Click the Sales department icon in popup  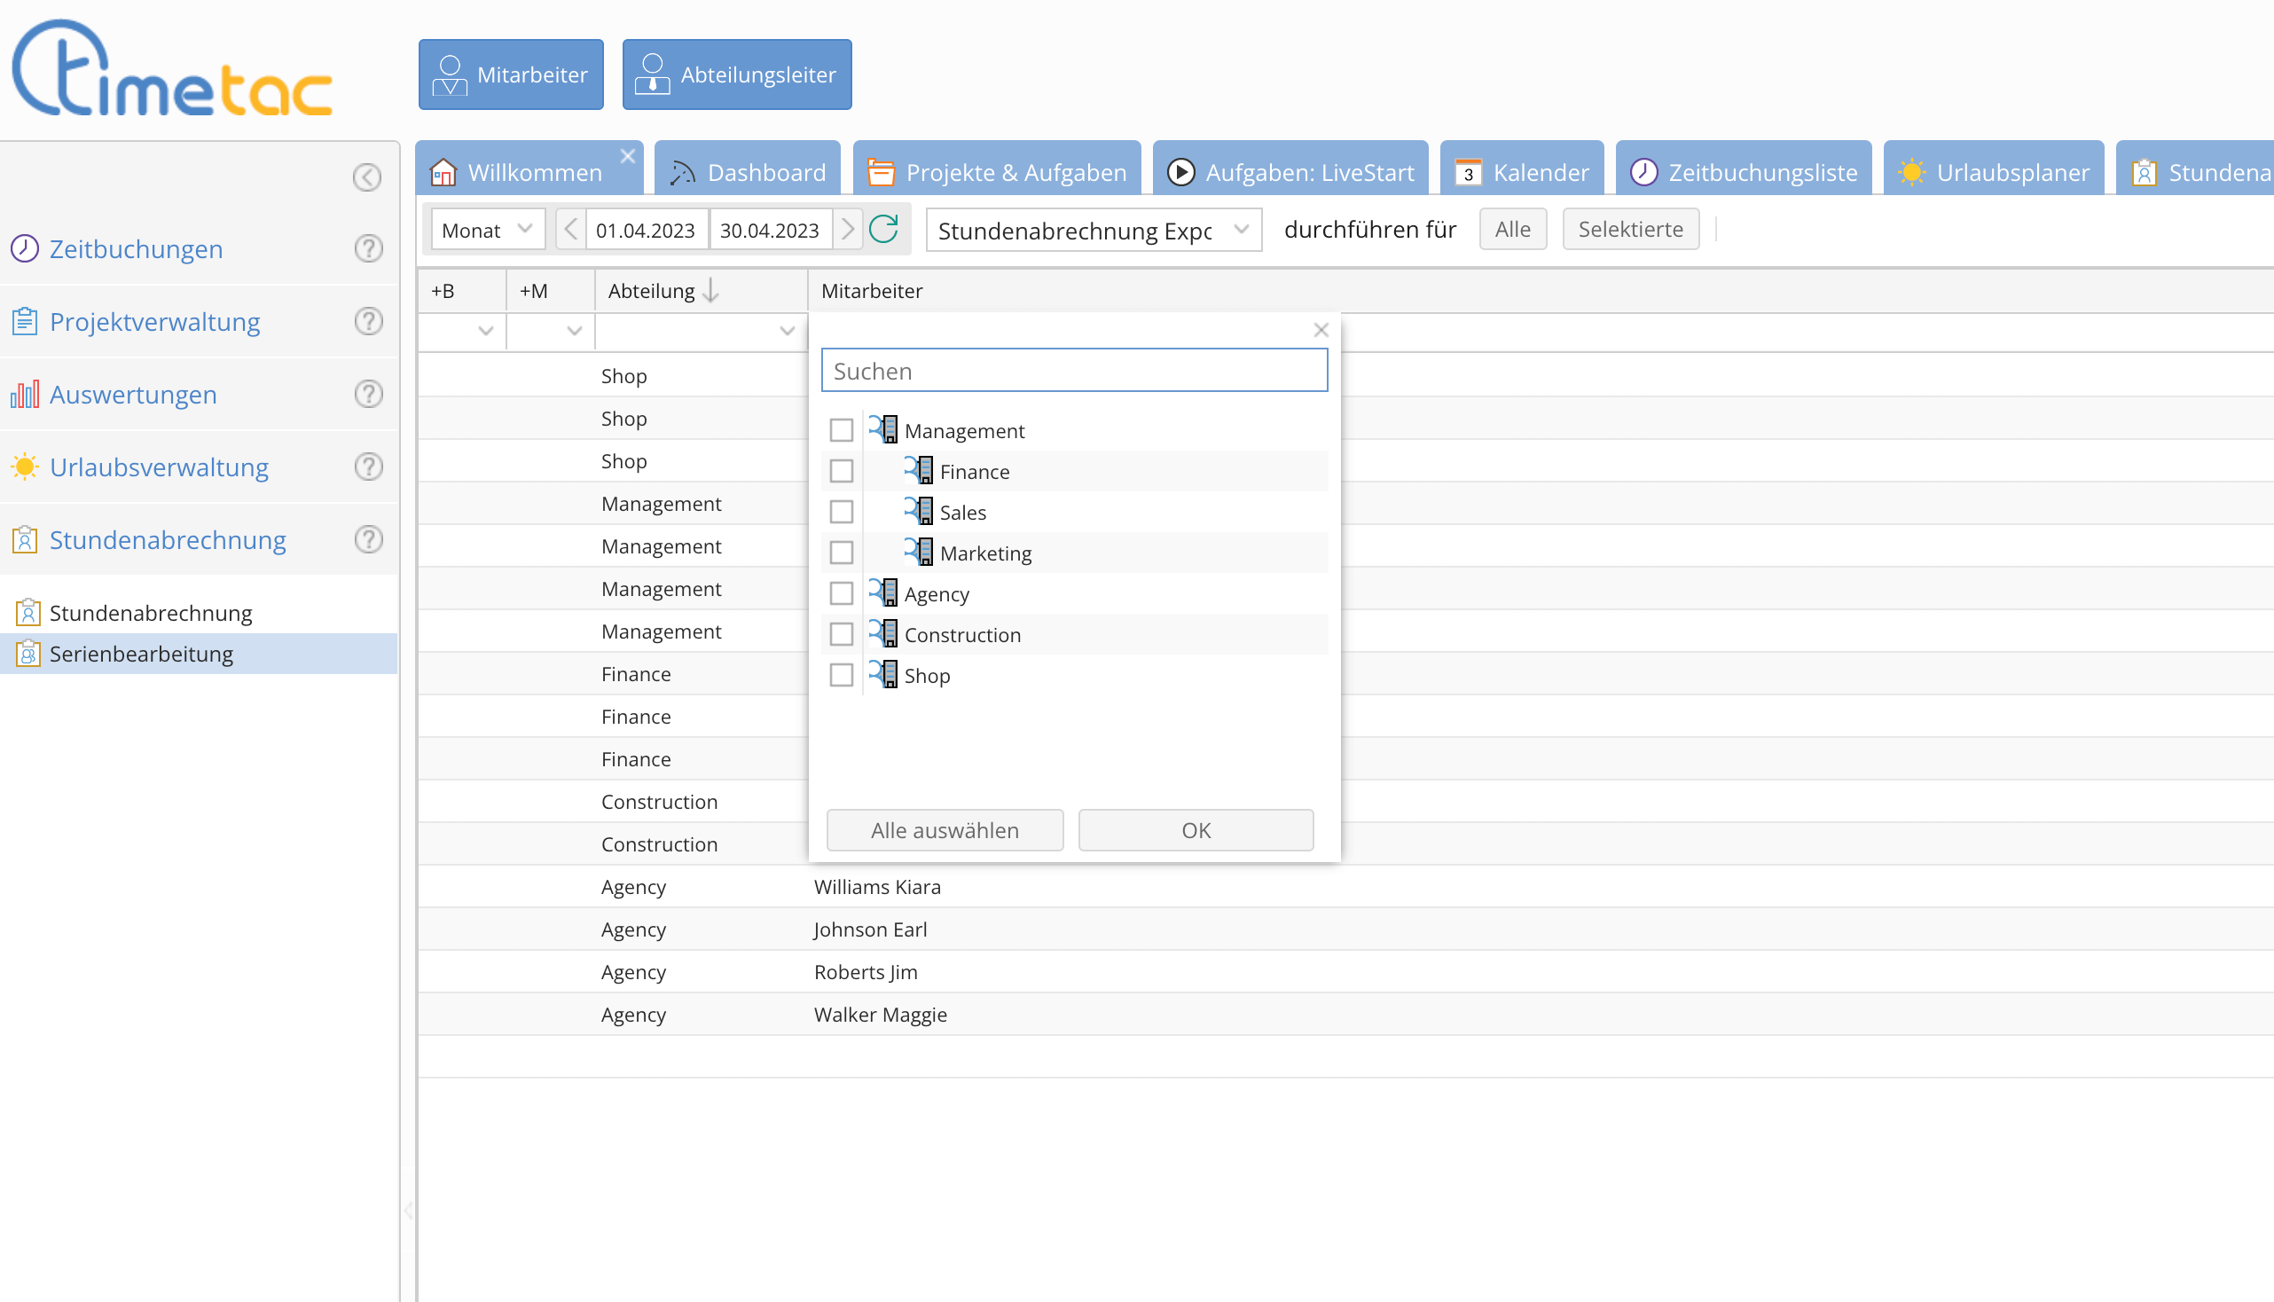(918, 511)
